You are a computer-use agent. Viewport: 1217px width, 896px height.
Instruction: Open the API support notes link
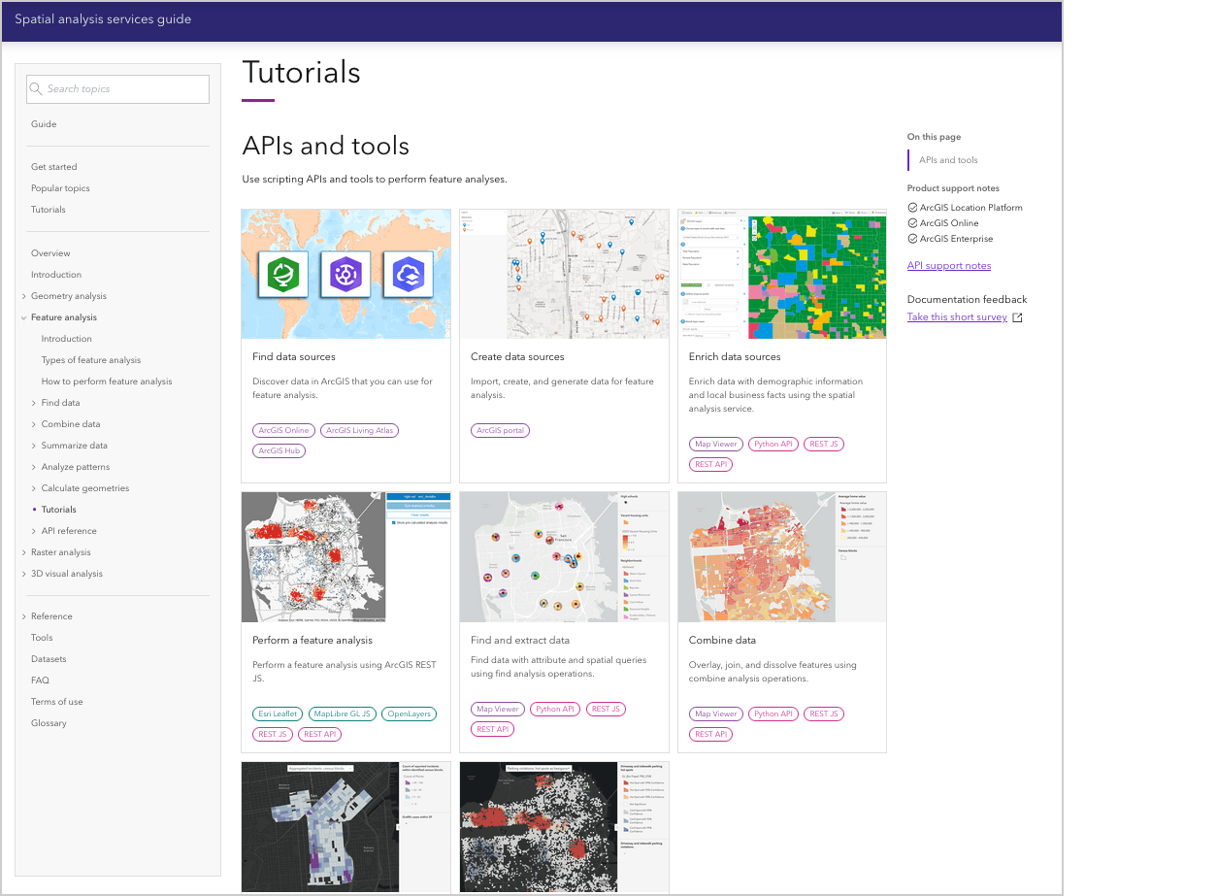coord(948,265)
